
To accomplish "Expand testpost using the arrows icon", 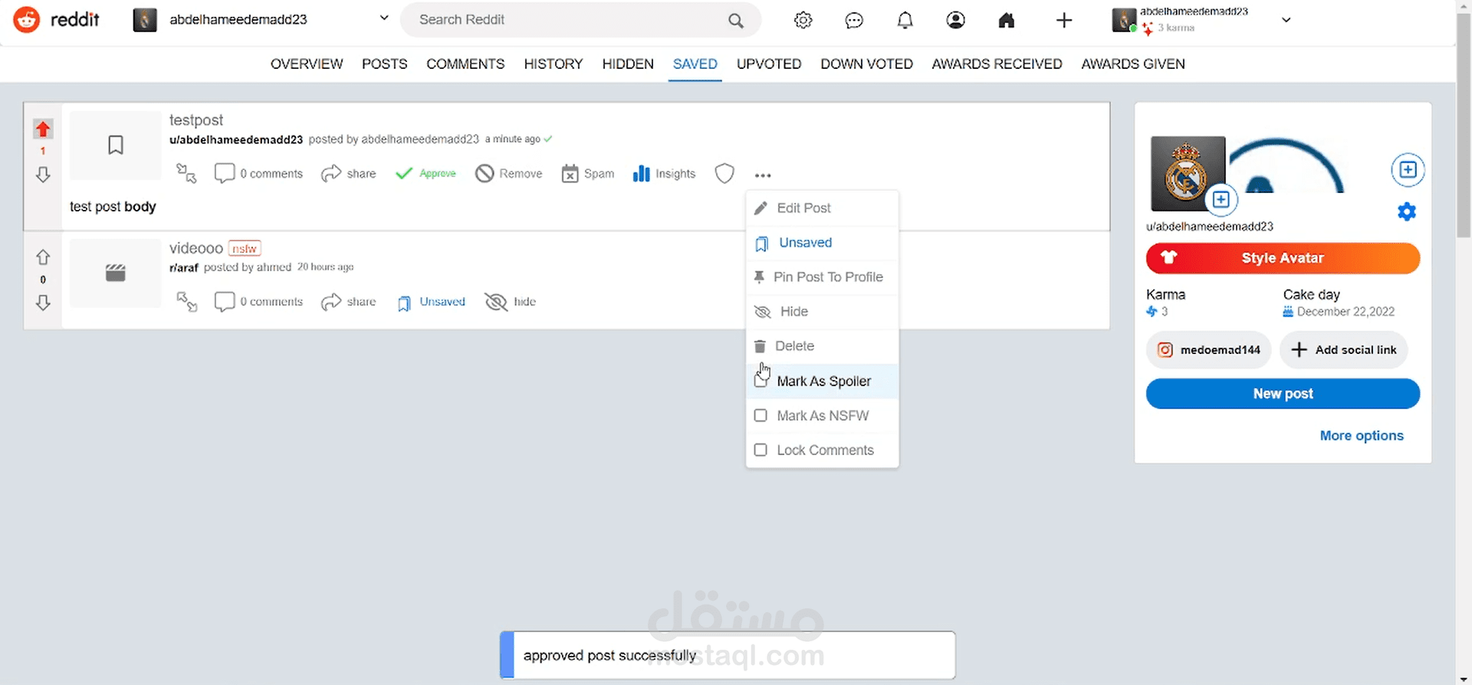I will click(186, 173).
